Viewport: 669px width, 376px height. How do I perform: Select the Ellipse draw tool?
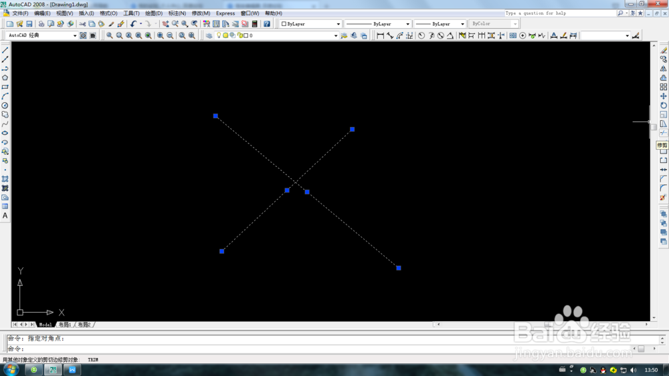pyautogui.click(x=5, y=133)
